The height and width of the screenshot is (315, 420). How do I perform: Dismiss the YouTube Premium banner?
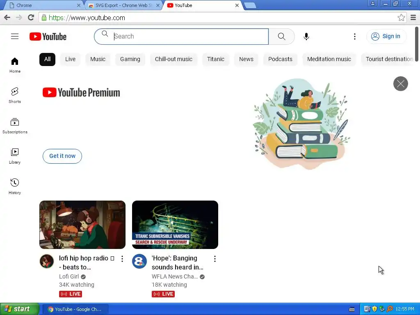(400, 84)
